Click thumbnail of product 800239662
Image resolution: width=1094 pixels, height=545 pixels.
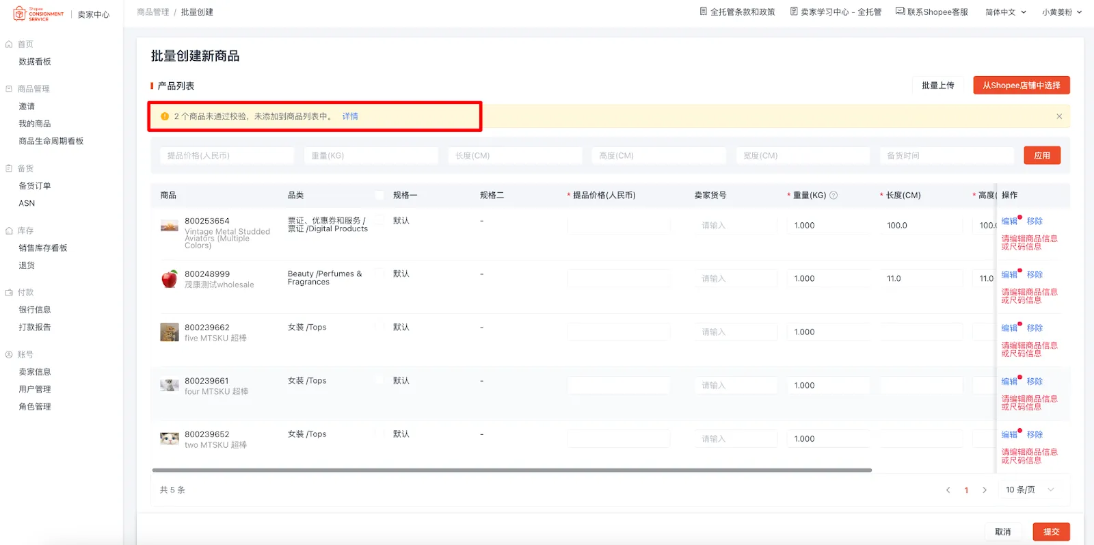tap(170, 332)
